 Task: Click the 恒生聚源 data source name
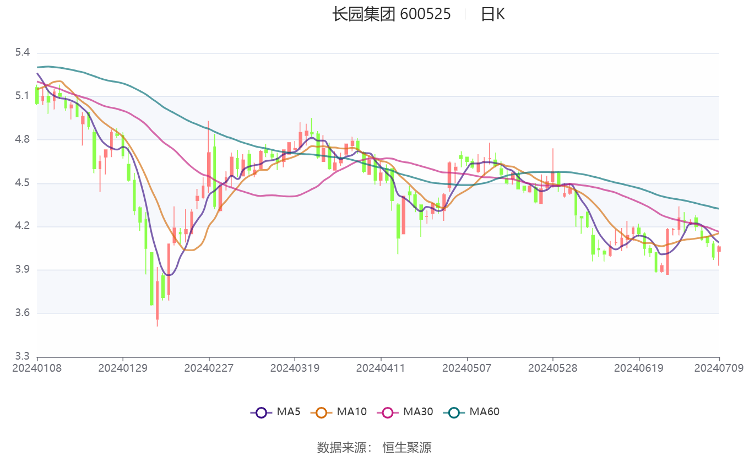pos(407,447)
